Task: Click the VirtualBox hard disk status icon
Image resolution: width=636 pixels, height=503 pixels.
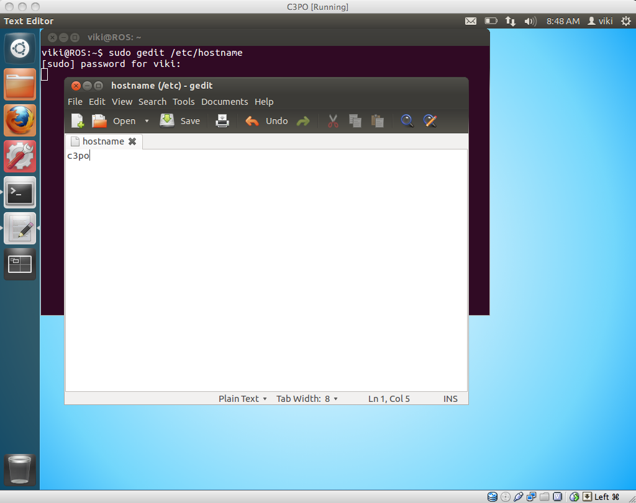Action: (493, 497)
